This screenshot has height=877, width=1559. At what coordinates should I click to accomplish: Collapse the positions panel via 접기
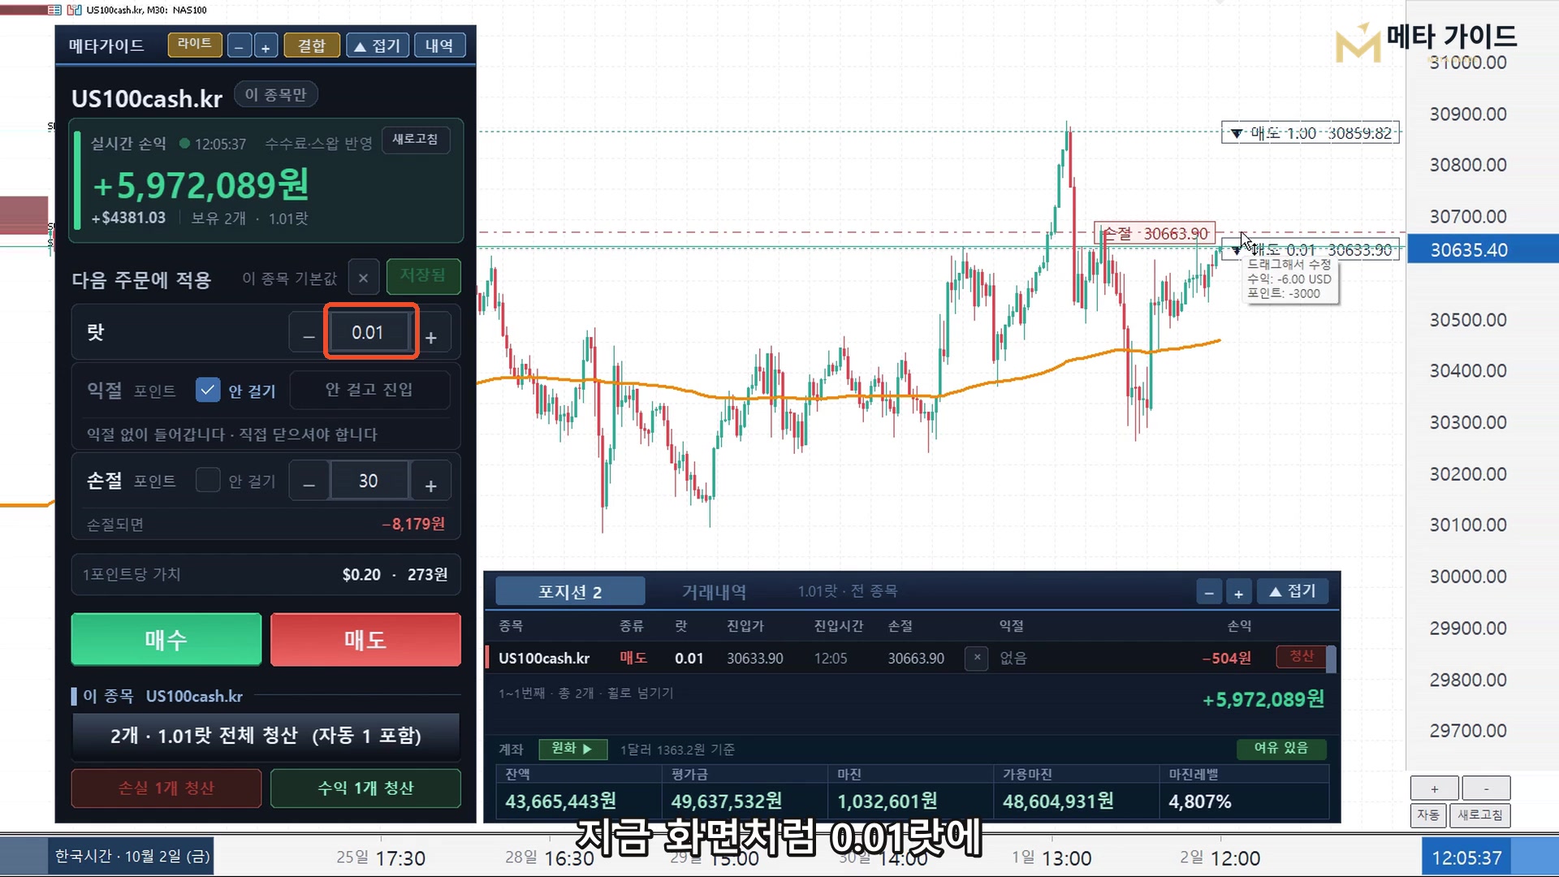(x=1293, y=591)
